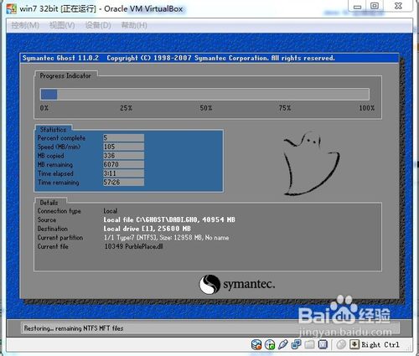Viewport: 419px width, 356px height.
Task: Click the Symantec logo at the bottom
Action: point(237,284)
